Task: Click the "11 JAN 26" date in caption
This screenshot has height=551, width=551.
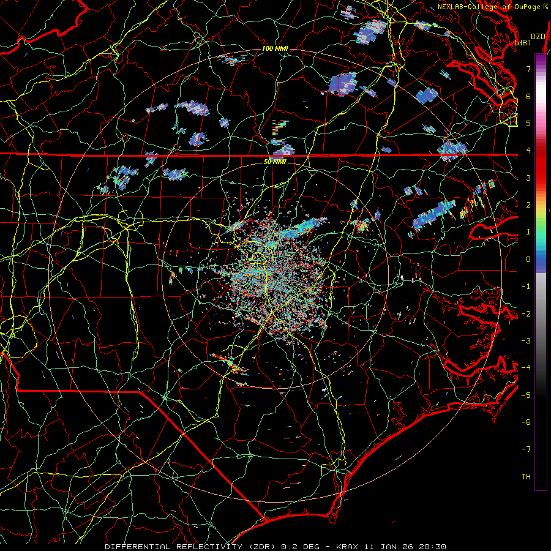Action: pos(388,547)
